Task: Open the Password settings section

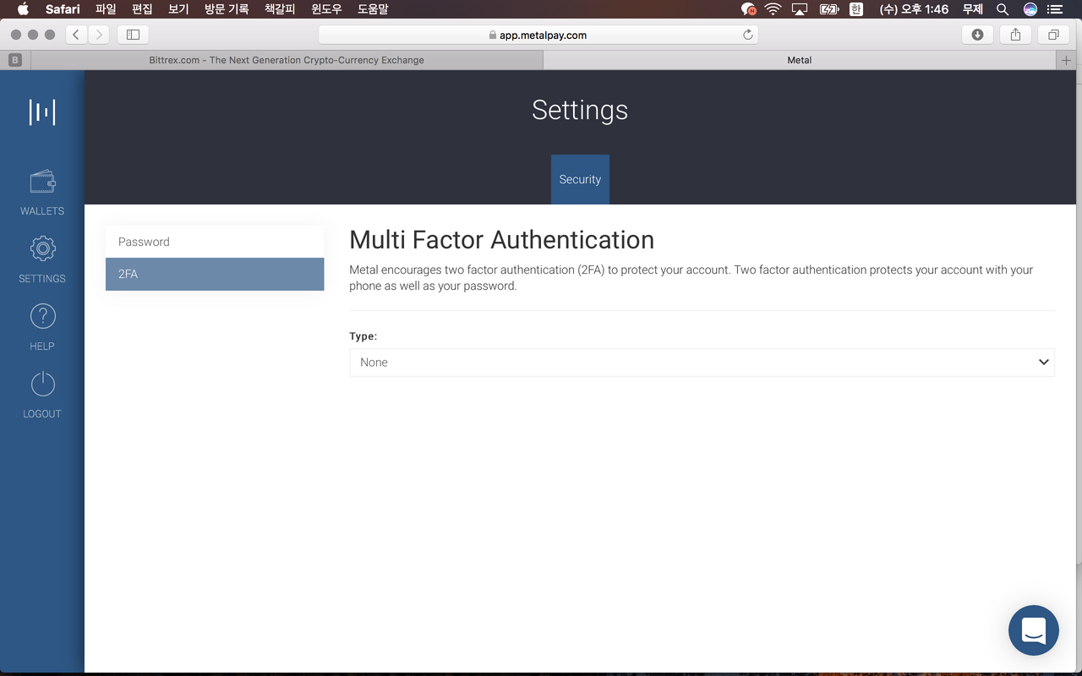Action: tap(215, 242)
